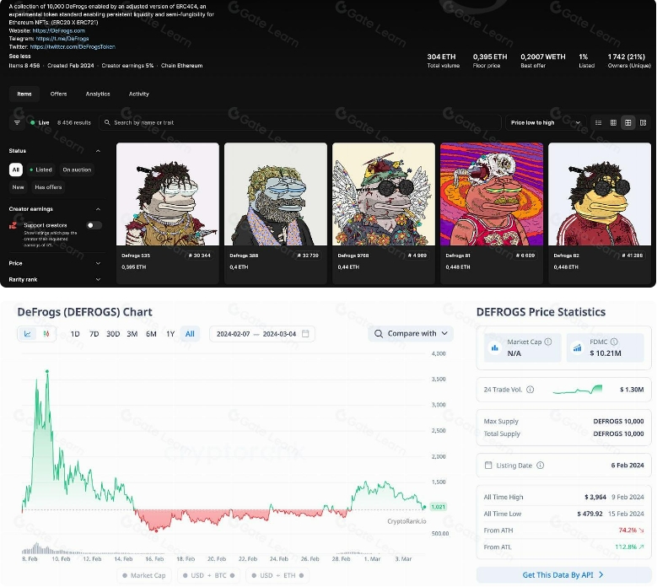This screenshot has width=657, height=587.
Task: Click the magnifier icon in Compare with
Action: coord(379,333)
